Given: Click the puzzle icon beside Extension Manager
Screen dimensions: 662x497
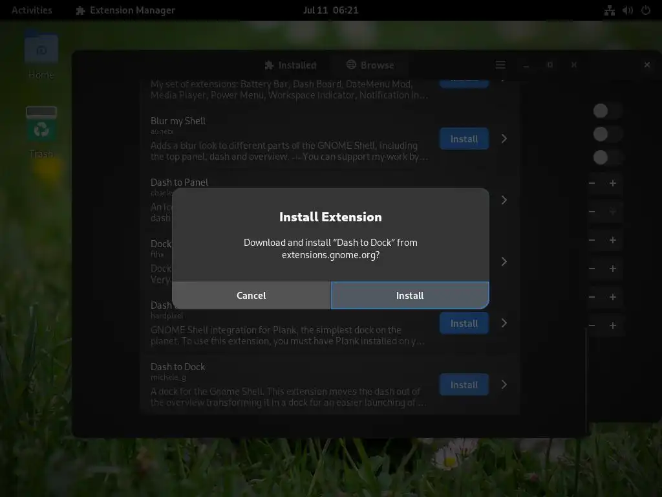Looking at the screenshot, I should click(80, 10).
